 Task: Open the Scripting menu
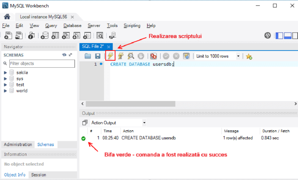(132, 25)
